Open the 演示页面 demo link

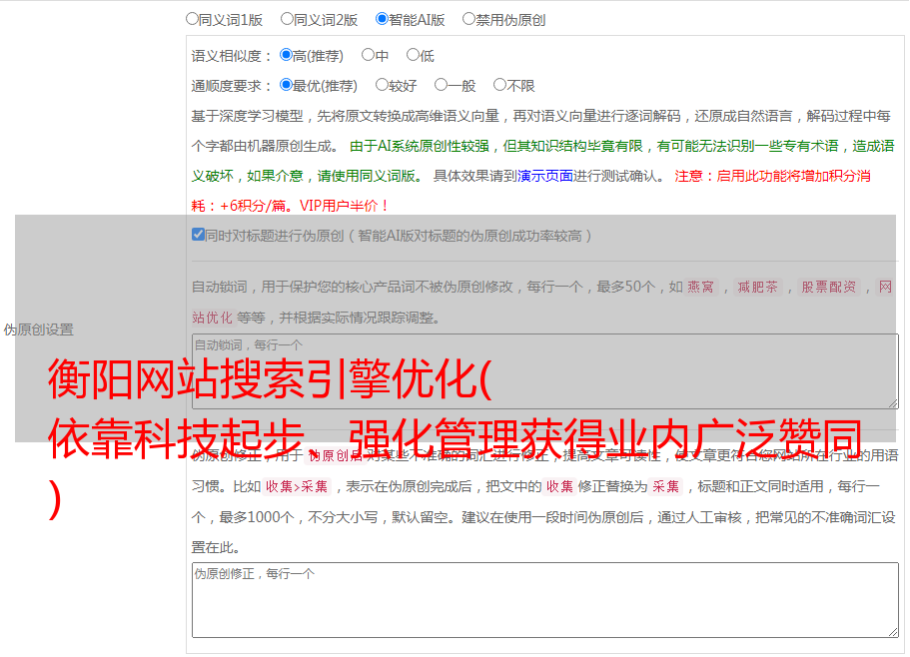[544, 176]
